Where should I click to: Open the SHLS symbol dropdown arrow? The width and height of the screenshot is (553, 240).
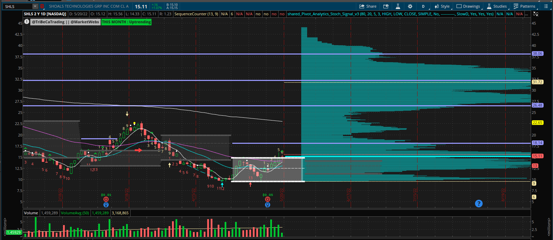(x=35, y=6)
